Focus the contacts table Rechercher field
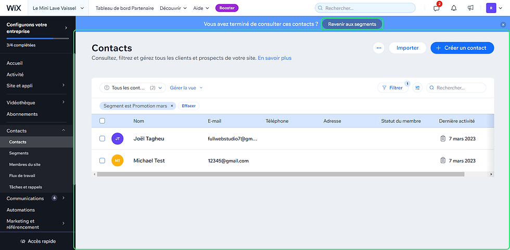Screen dimensions: 510x250 pos(456,88)
